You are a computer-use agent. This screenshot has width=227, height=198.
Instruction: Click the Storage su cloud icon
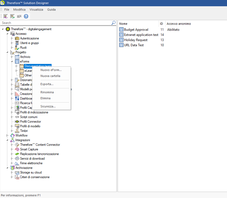(x=17, y=172)
